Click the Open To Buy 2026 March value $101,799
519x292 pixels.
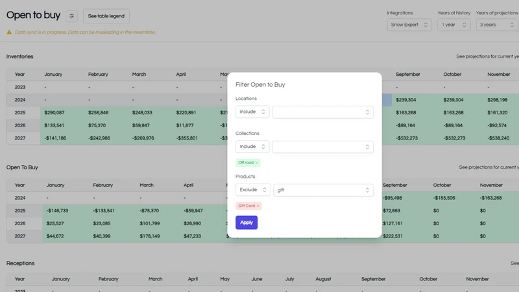click(x=150, y=223)
